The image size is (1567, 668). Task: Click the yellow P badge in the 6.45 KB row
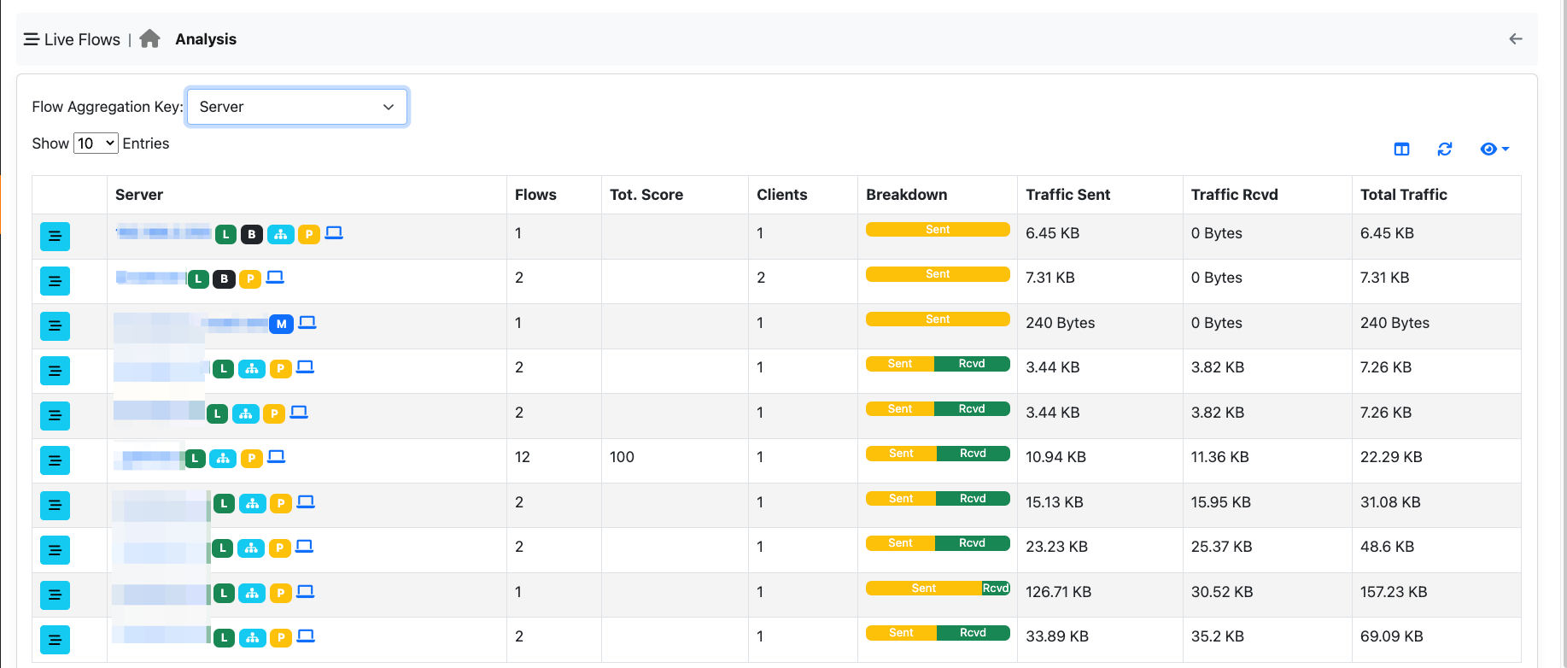pyautogui.click(x=309, y=234)
